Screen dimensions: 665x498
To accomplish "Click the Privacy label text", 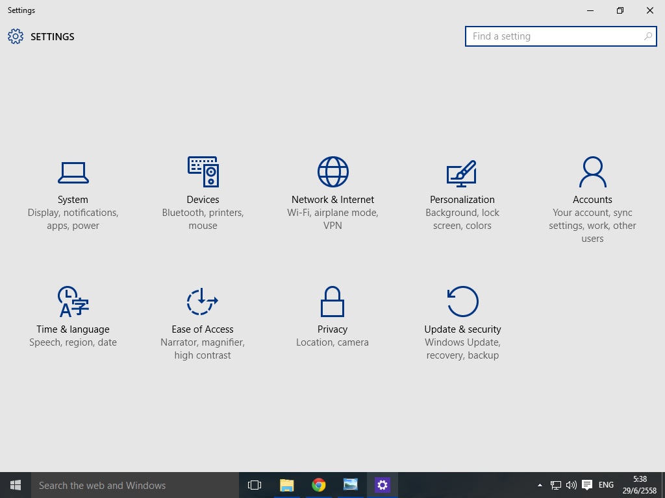I will pyautogui.click(x=332, y=329).
